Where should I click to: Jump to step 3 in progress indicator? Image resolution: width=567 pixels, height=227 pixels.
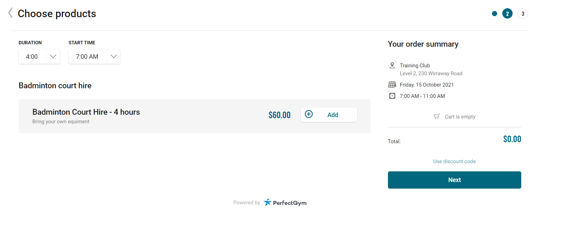click(523, 14)
